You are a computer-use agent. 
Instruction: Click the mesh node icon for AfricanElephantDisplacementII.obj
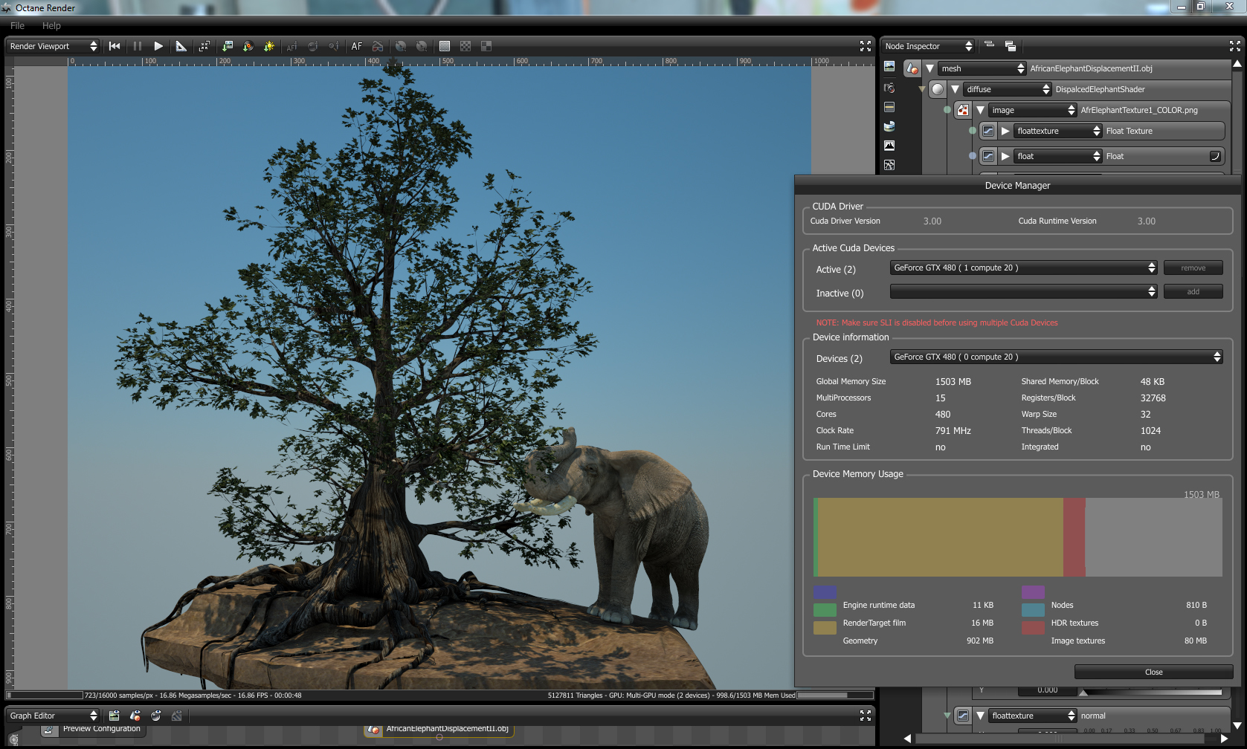click(912, 68)
